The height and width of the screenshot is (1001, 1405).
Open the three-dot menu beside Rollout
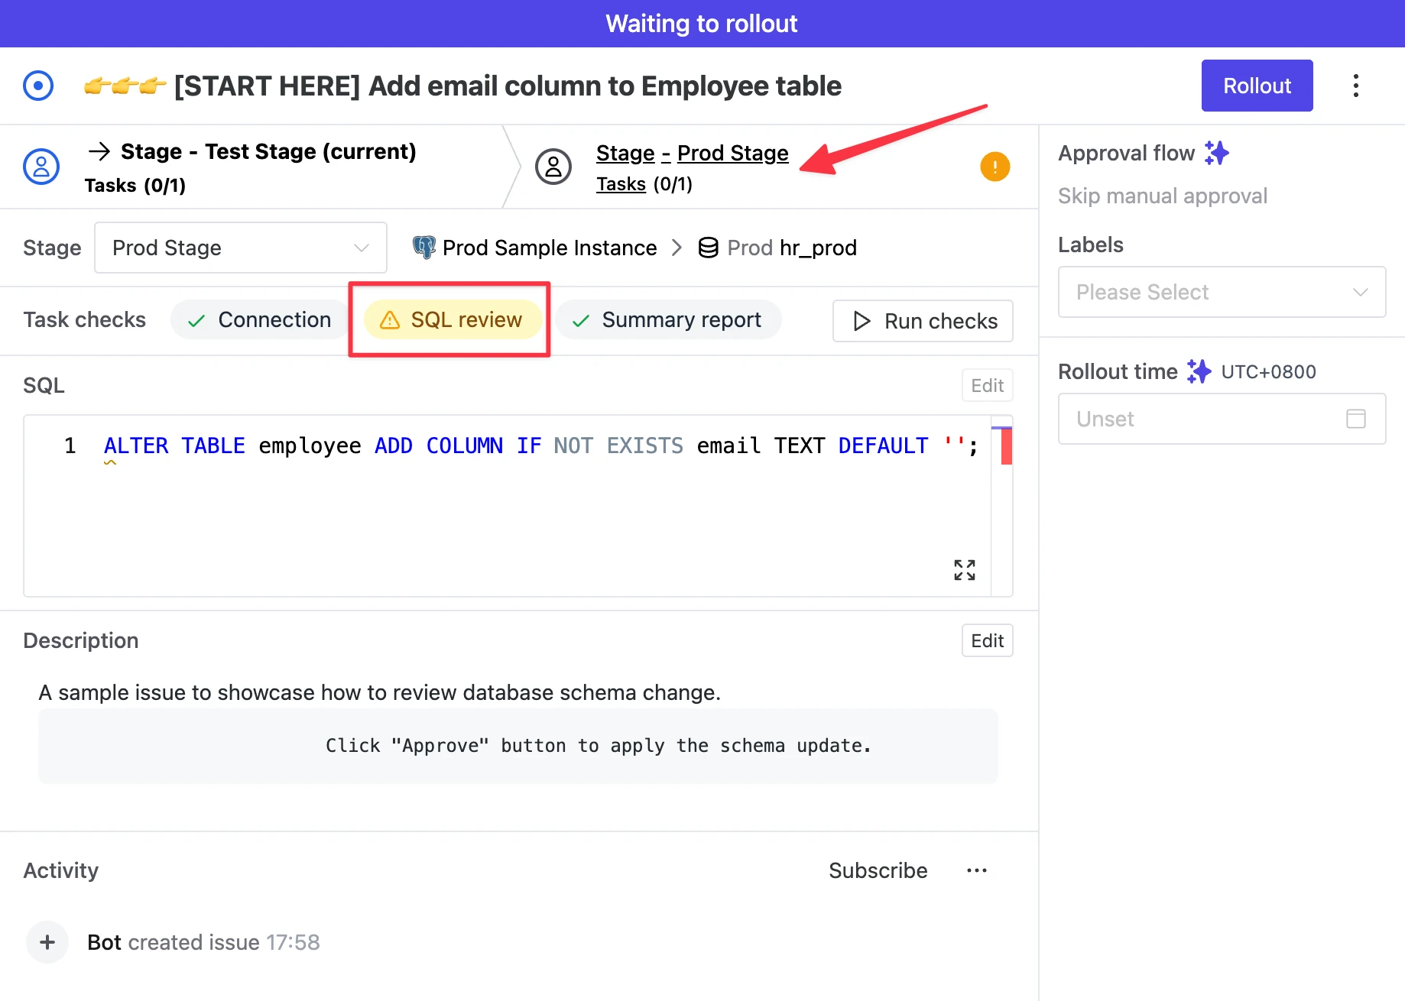tap(1355, 86)
